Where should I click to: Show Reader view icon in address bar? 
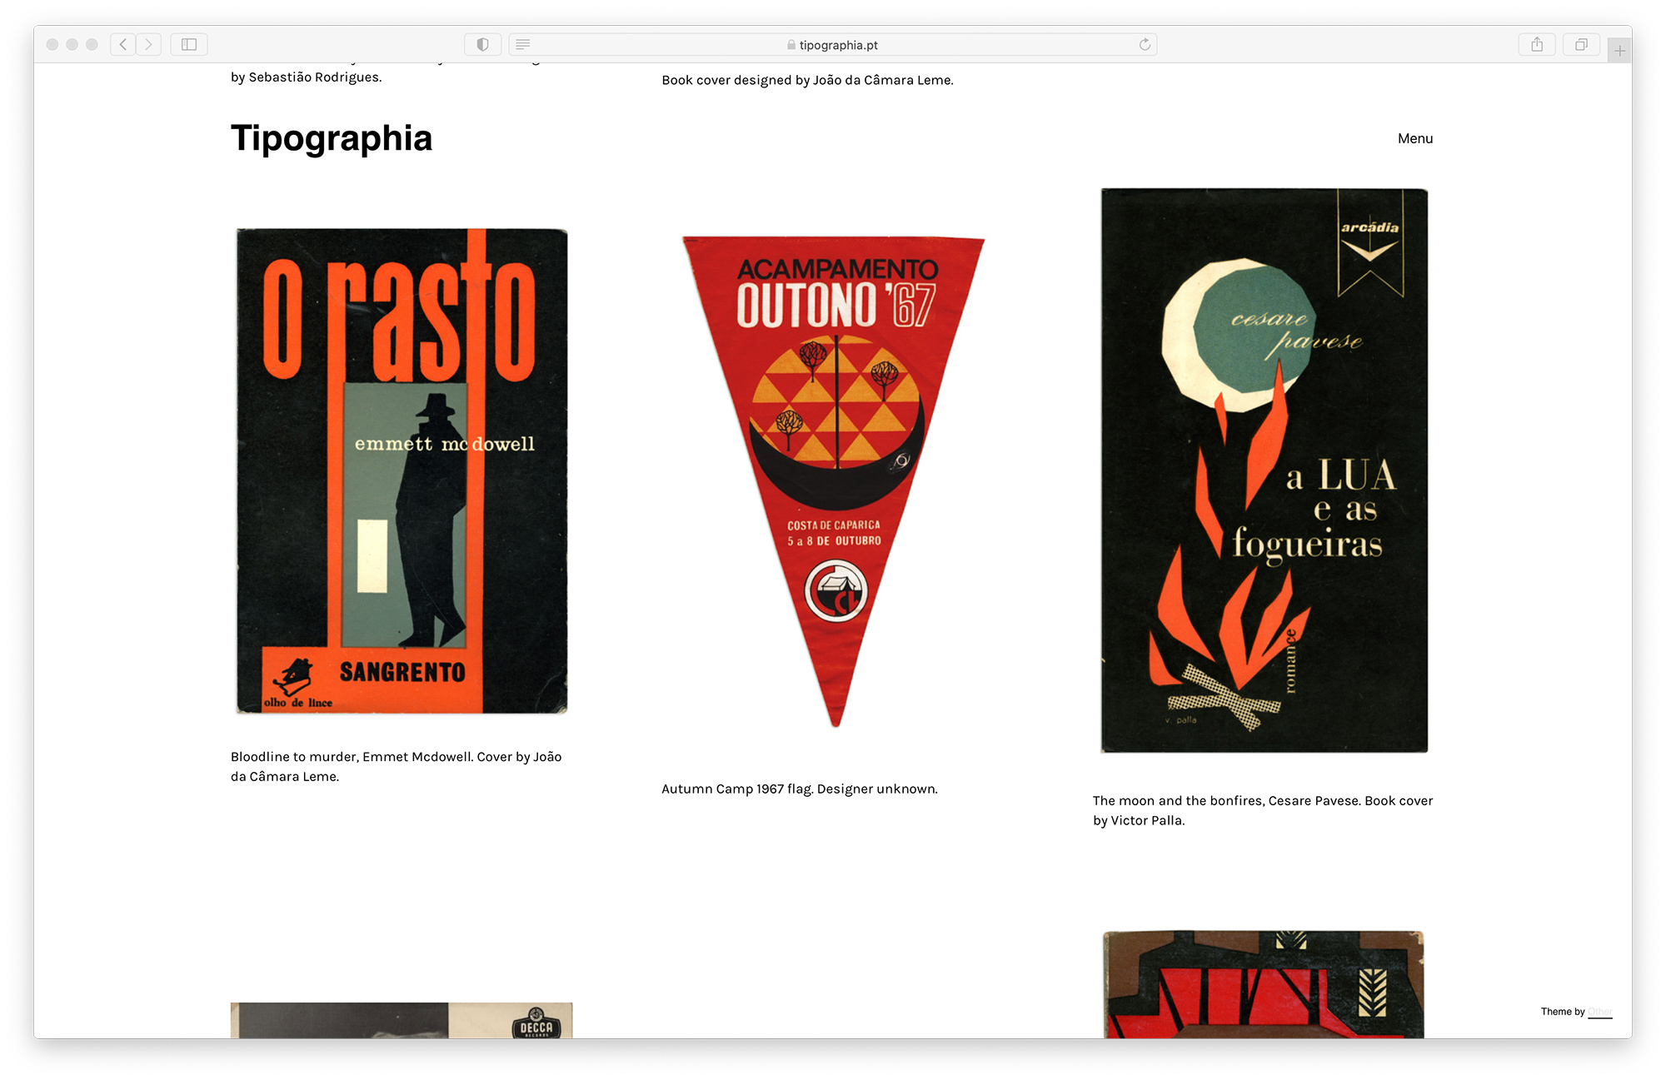[523, 45]
